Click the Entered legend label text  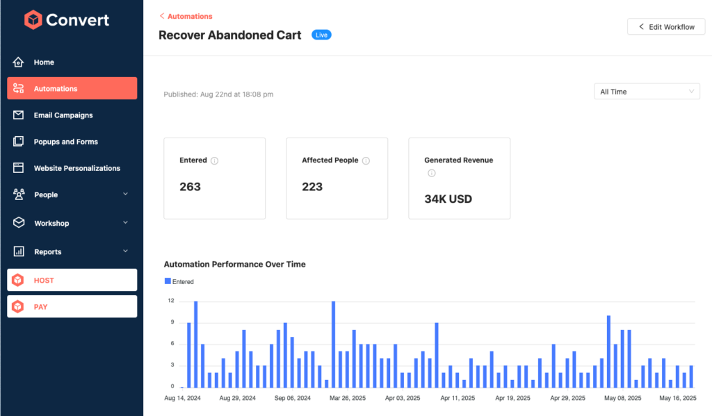183,282
